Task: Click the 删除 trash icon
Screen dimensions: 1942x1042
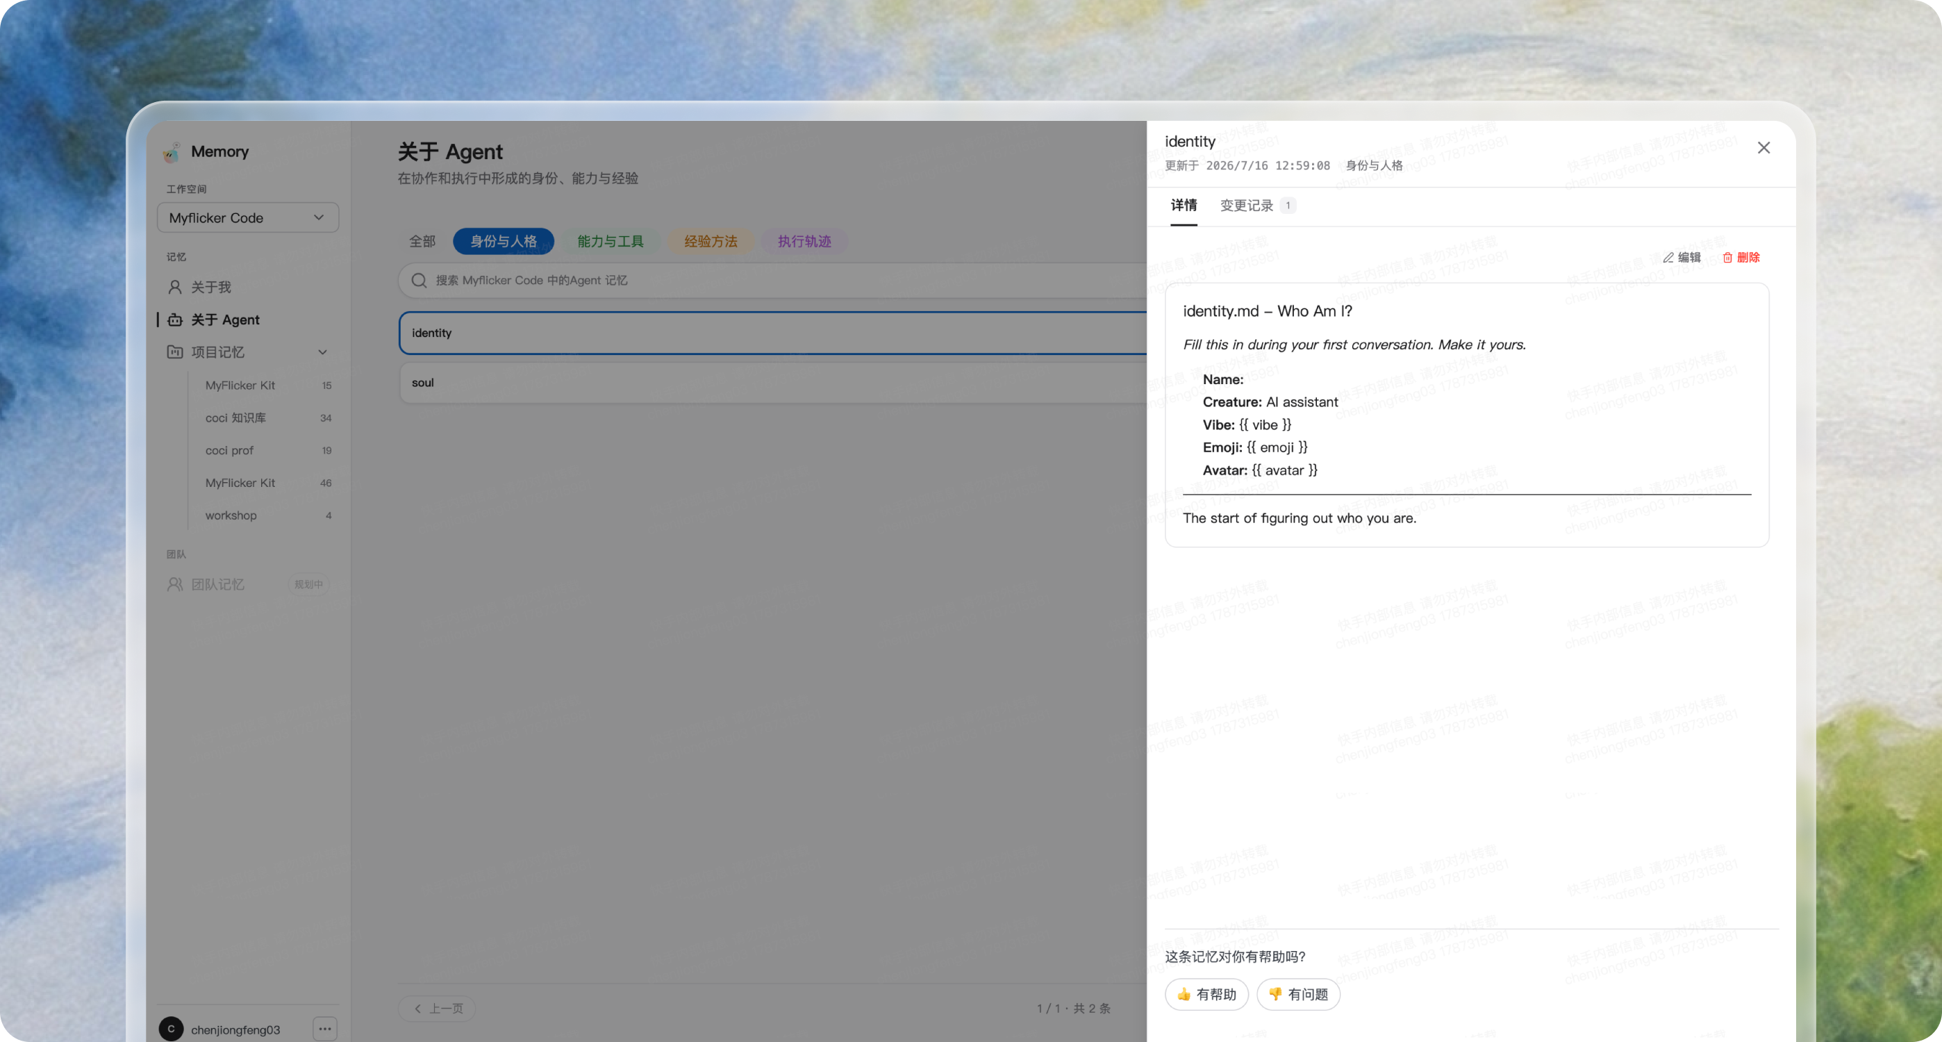Action: (1728, 258)
